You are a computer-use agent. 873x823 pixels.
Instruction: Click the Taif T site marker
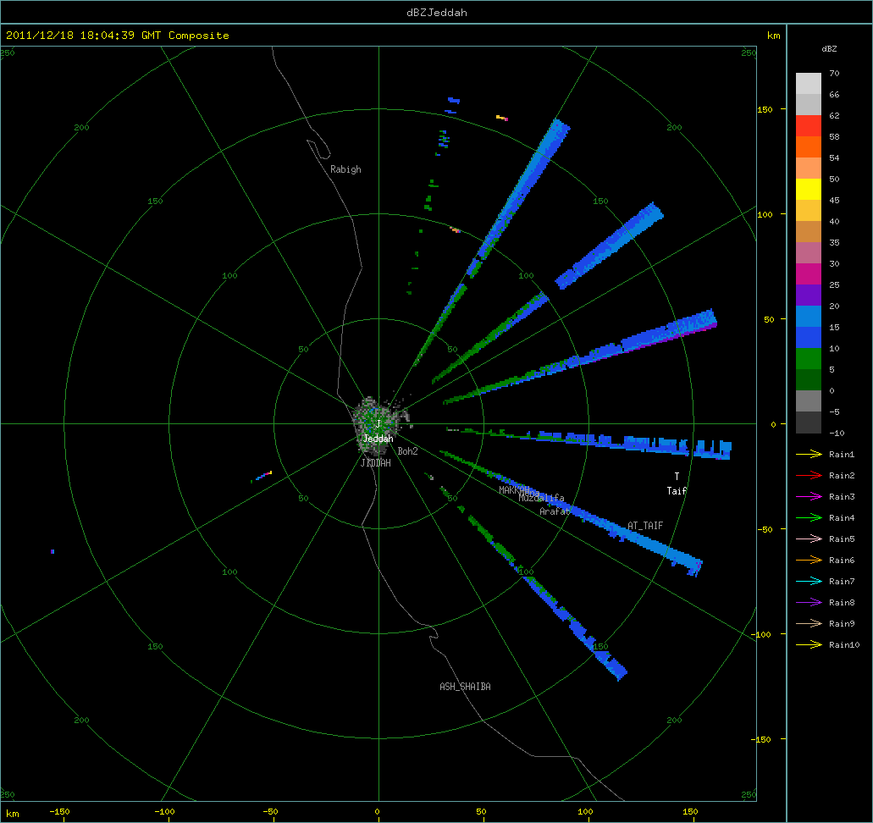(677, 477)
